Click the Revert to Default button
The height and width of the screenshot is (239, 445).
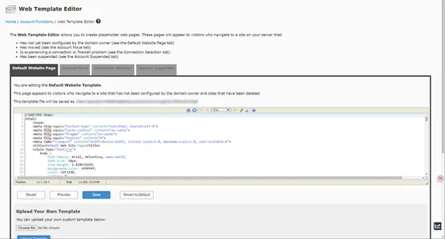pyautogui.click(x=137, y=195)
